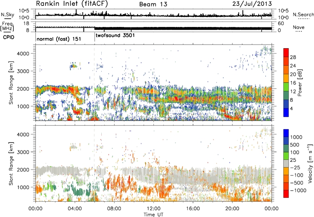Click the gray segment of velocity colorbar

coord(286,164)
